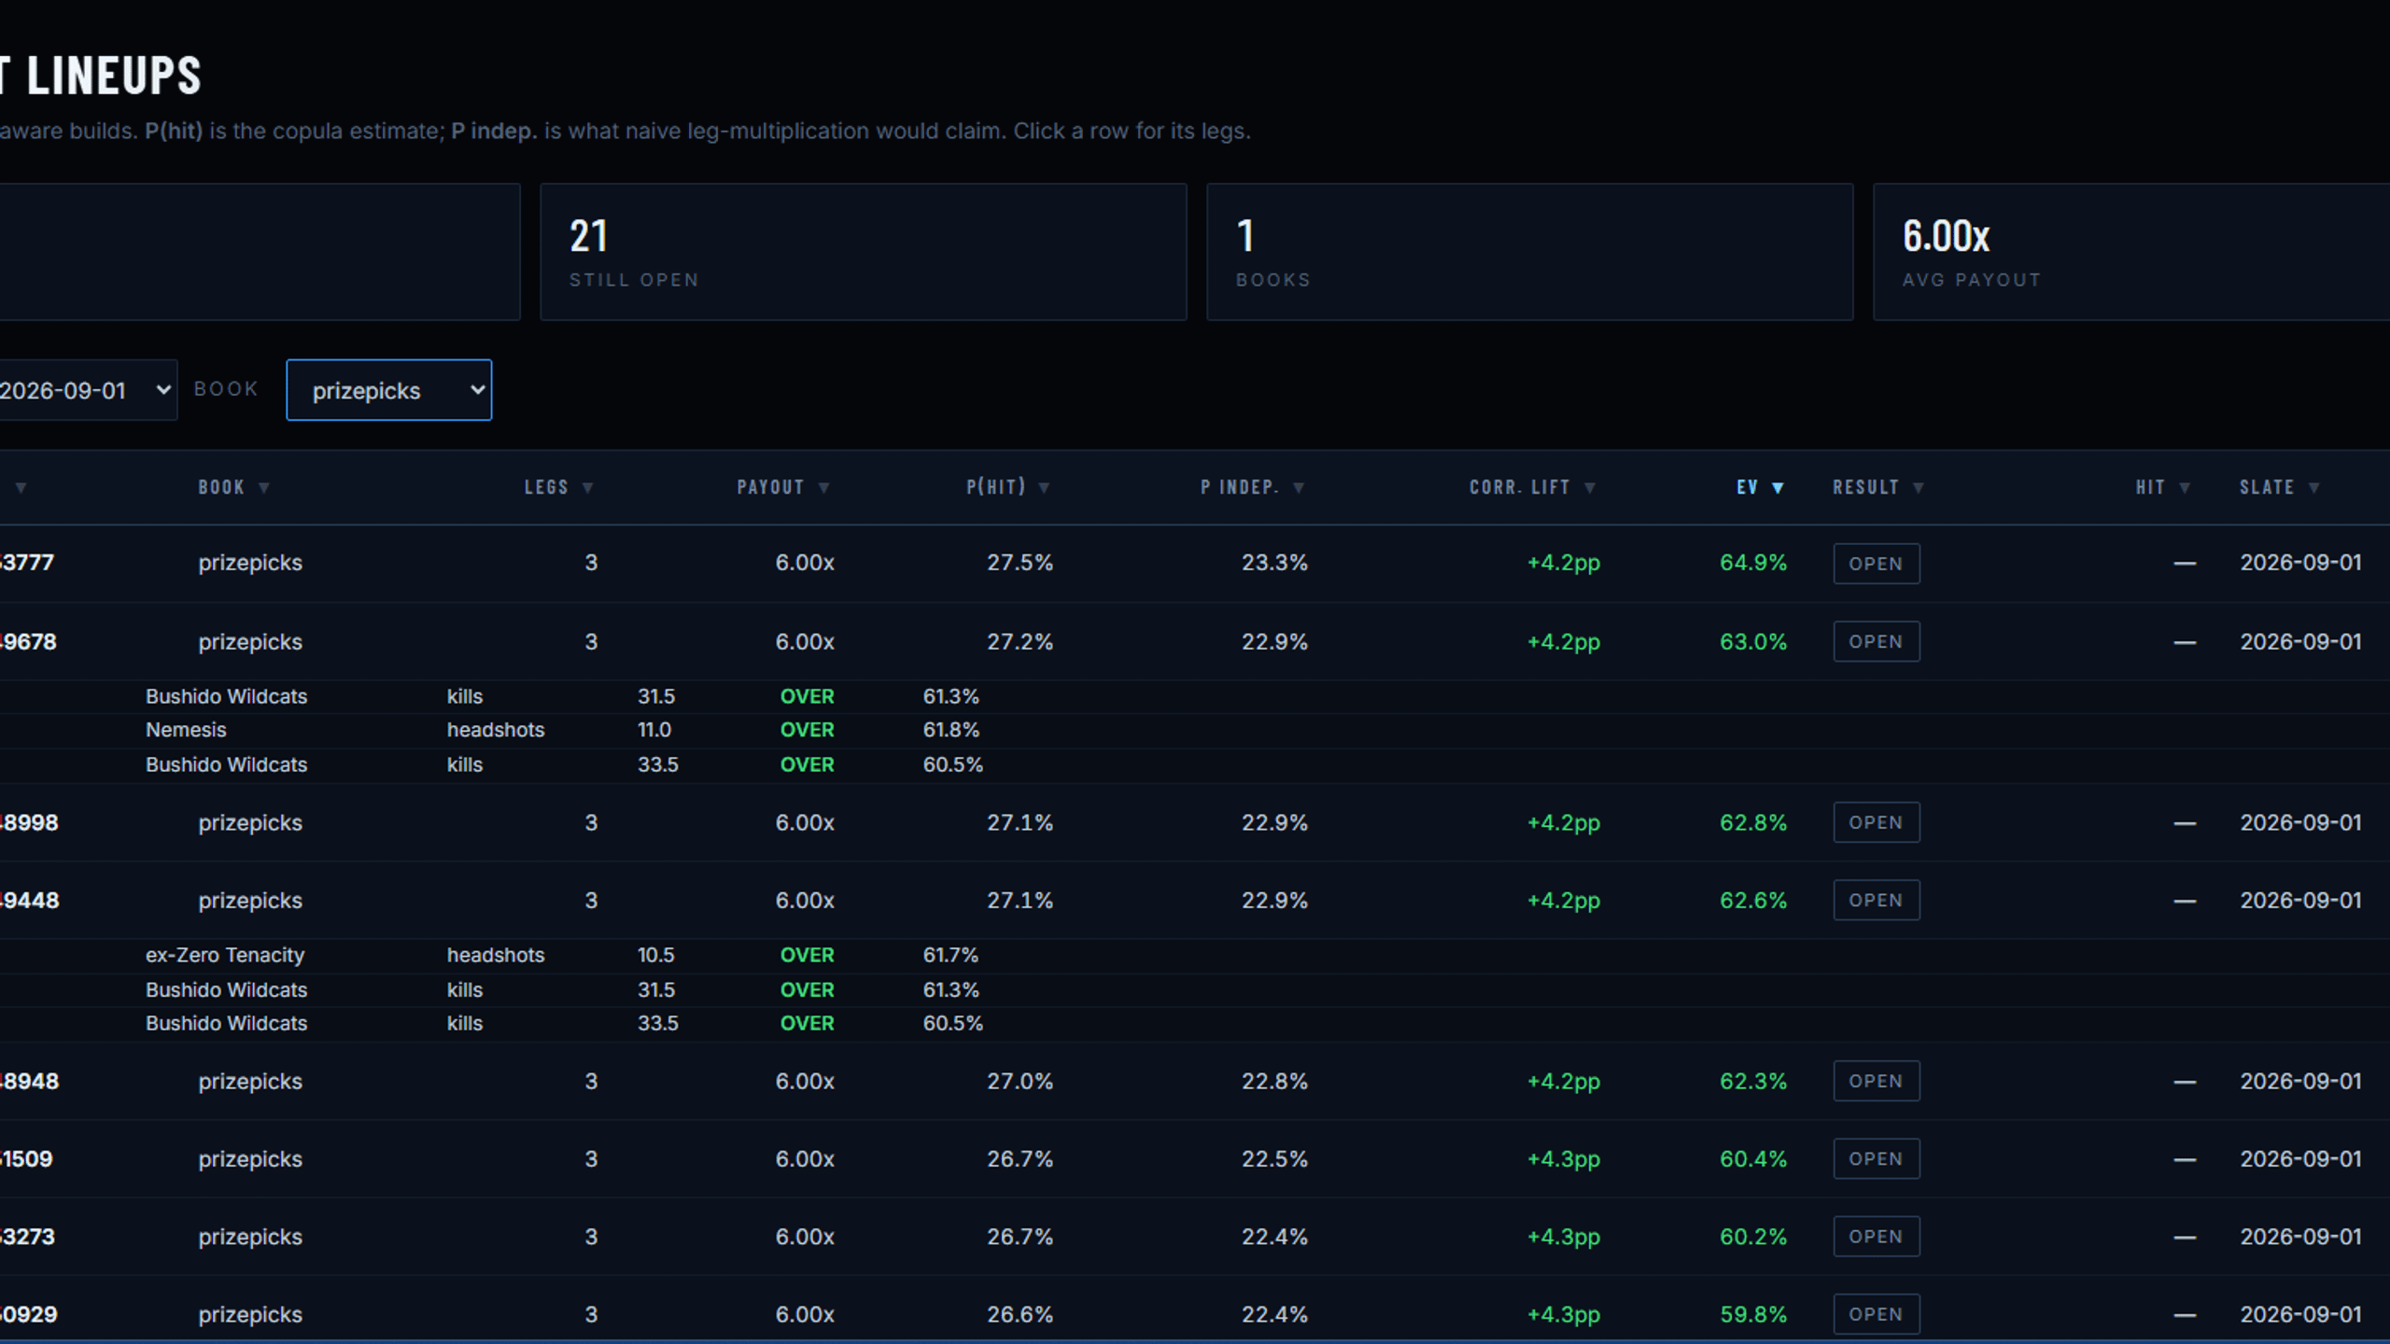Click OPEN badge for 60.4% EV lineup

[x=1876, y=1158]
